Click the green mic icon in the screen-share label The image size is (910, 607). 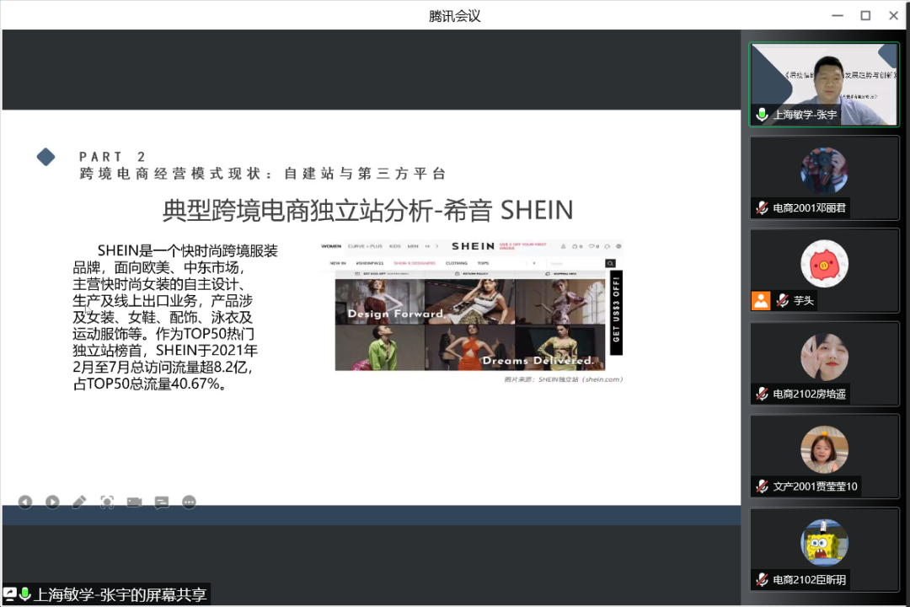[x=25, y=594]
